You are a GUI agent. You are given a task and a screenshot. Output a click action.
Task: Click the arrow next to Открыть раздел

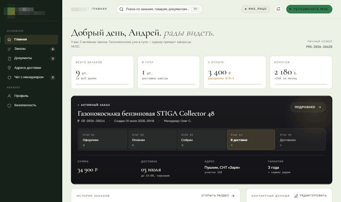[x=233, y=196]
